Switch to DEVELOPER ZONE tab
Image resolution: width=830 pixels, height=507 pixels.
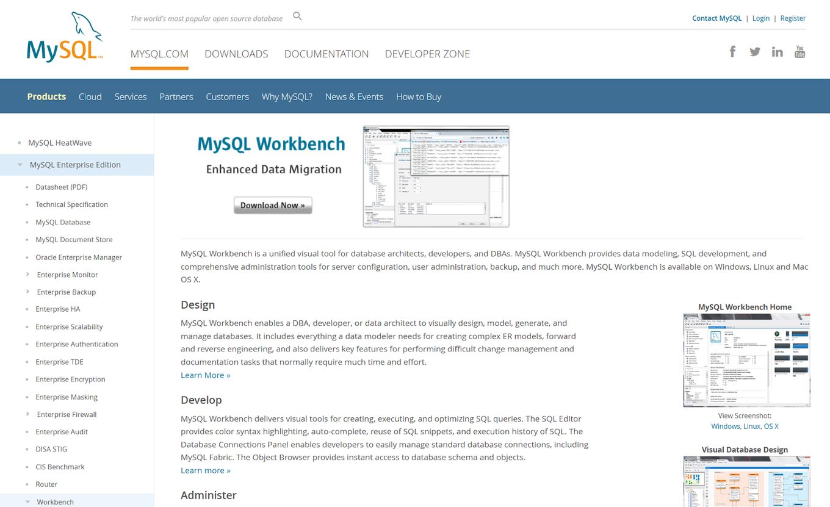tap(427, 54)
